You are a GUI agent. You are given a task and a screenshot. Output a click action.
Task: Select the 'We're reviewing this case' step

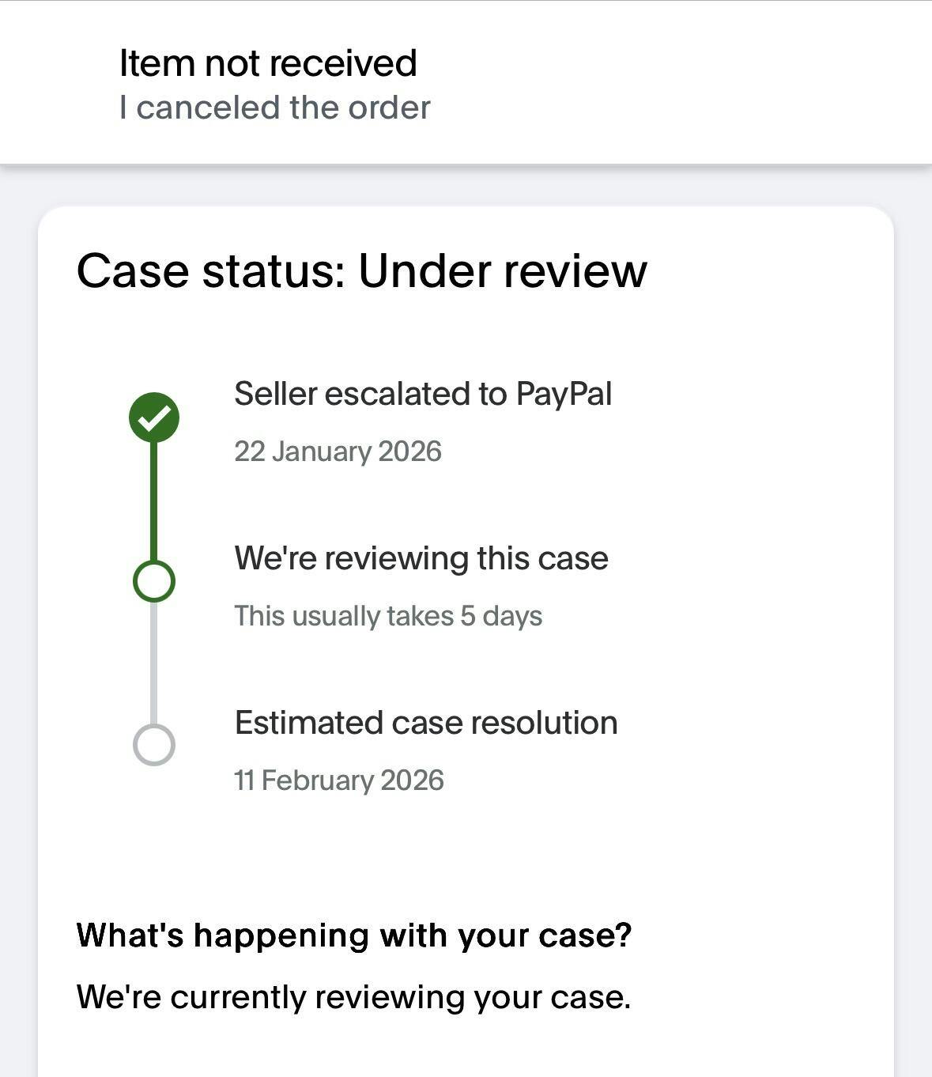point(421,558)
